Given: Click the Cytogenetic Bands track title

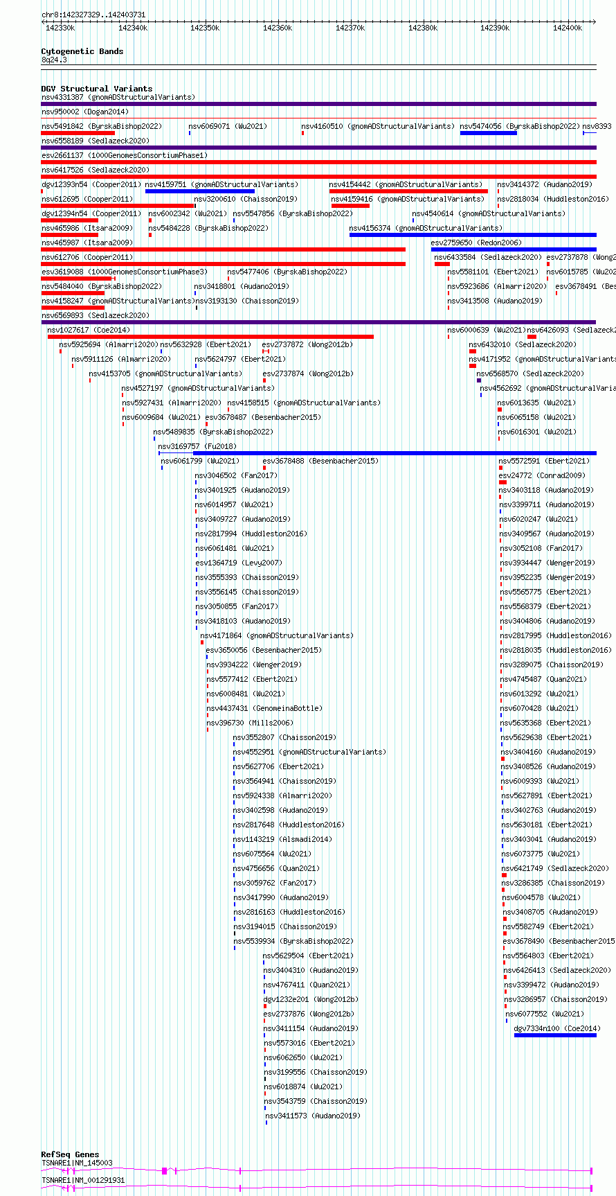Looking at the screenshot, I should [x=82, y=51].
